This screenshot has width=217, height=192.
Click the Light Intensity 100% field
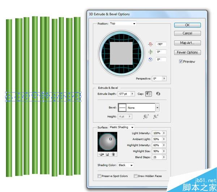point(157,133)
